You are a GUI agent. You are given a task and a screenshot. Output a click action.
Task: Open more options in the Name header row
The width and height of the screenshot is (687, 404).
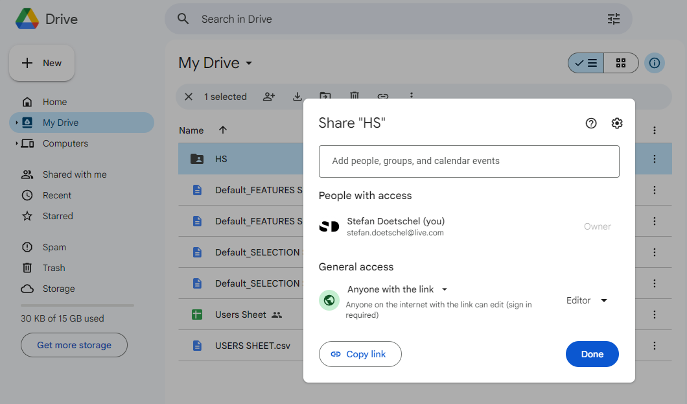point(654,130)
